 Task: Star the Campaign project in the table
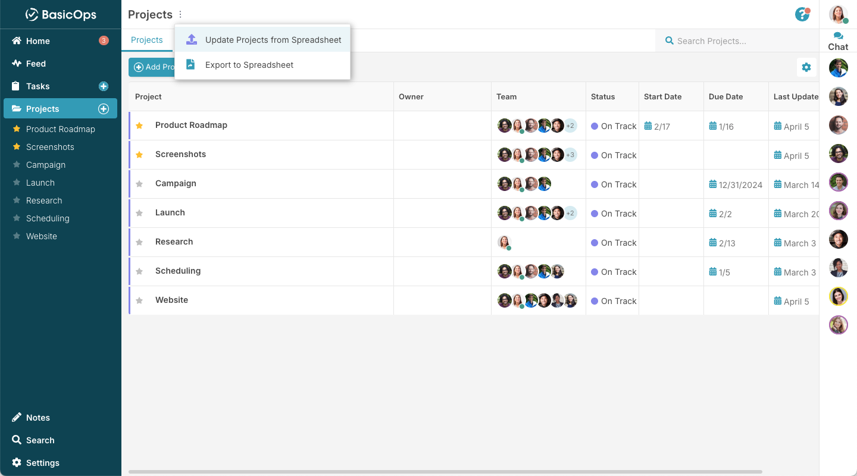coord(139,184)
